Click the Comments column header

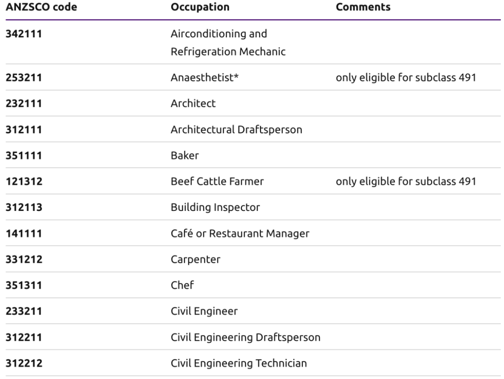(x=363, y=7)
